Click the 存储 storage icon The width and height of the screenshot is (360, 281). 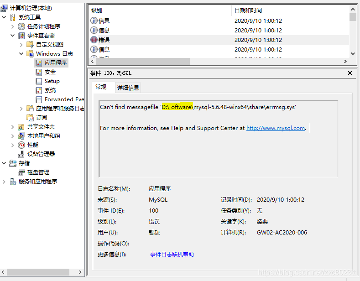pos(13,163)
